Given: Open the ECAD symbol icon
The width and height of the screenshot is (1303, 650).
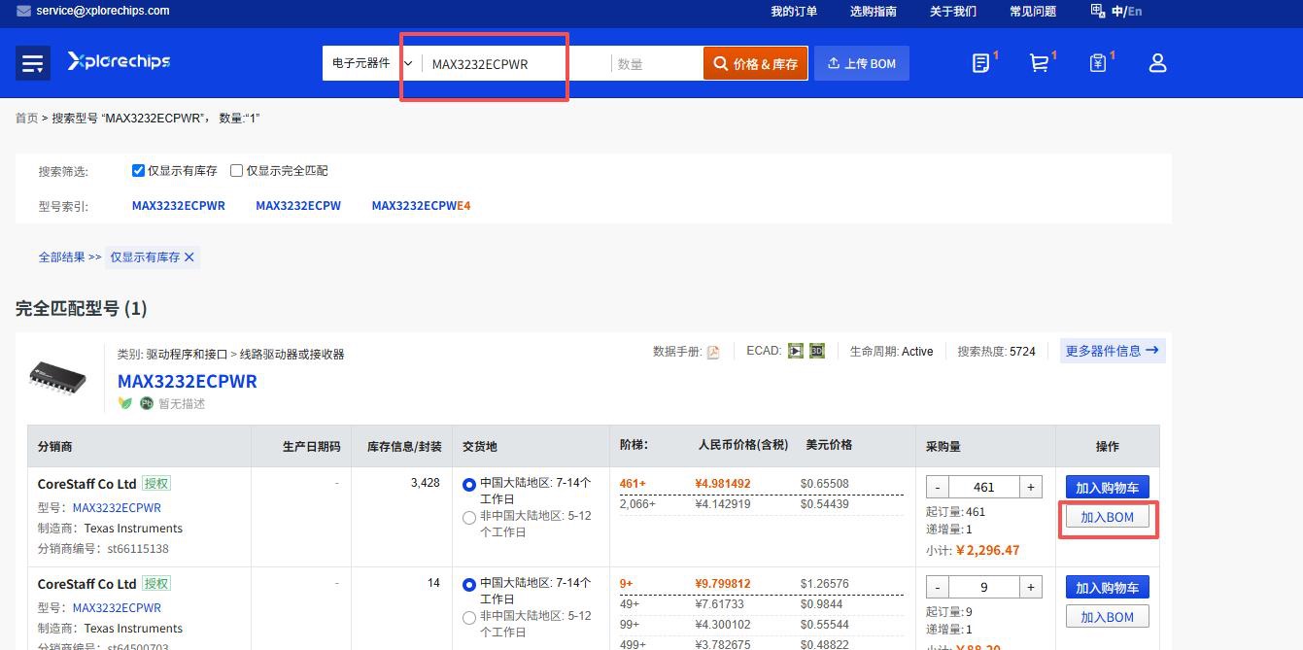Looking at the screenshot, I should (x=796, y=351).
